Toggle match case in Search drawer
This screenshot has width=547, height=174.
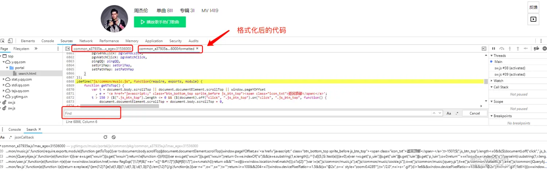[2, 137]
